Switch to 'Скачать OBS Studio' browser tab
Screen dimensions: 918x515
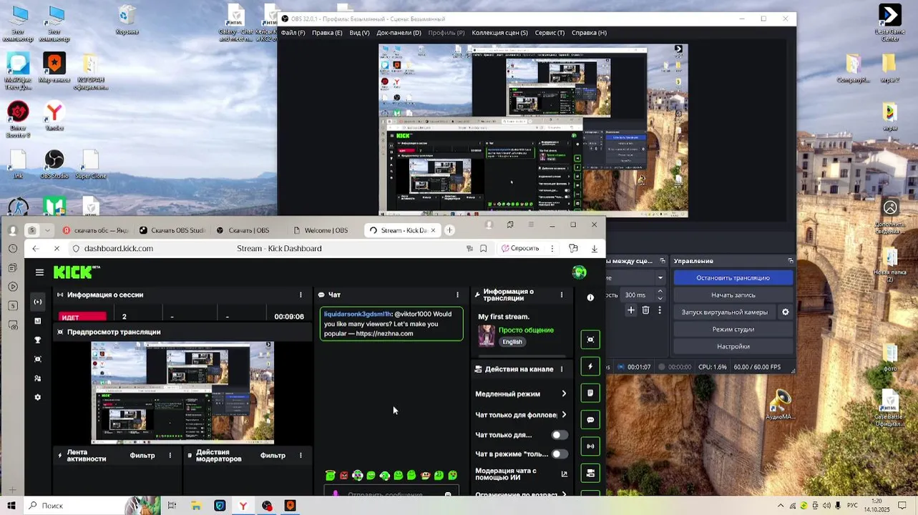click(x=172, y=230)
